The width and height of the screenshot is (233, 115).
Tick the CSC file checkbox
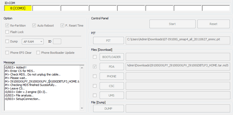point(95,86)
